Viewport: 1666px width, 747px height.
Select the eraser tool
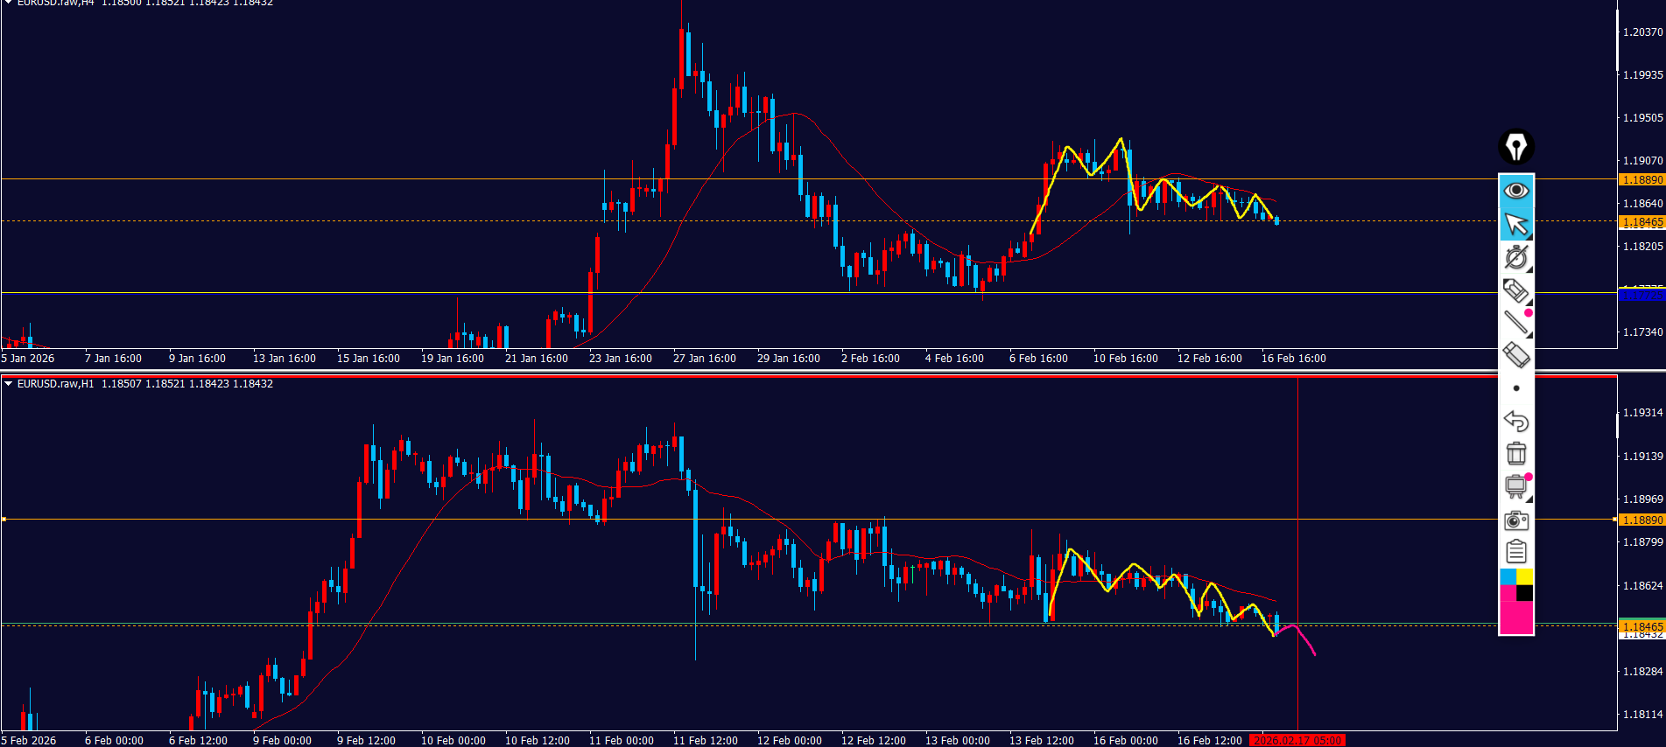click(1515, 355)
